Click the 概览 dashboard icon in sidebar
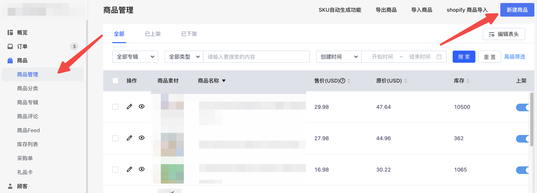The width and height of the screenshot is (537, 193). pyautogui.click(x=10, y=32)
